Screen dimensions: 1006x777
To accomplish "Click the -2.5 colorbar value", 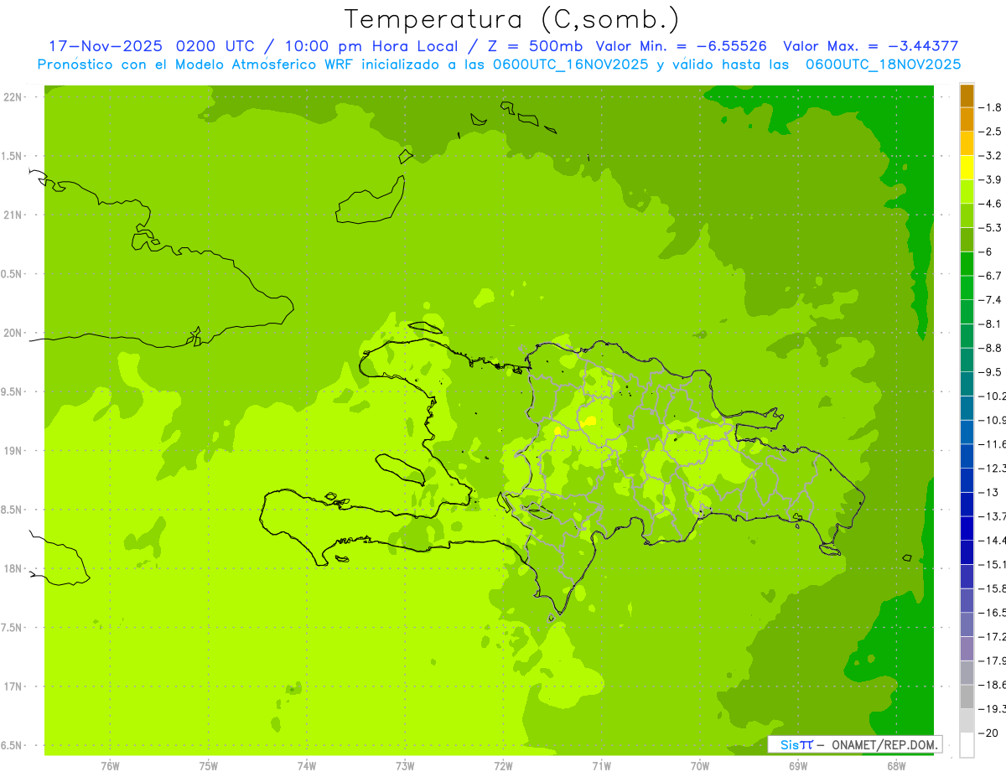I will pos(991,132).
